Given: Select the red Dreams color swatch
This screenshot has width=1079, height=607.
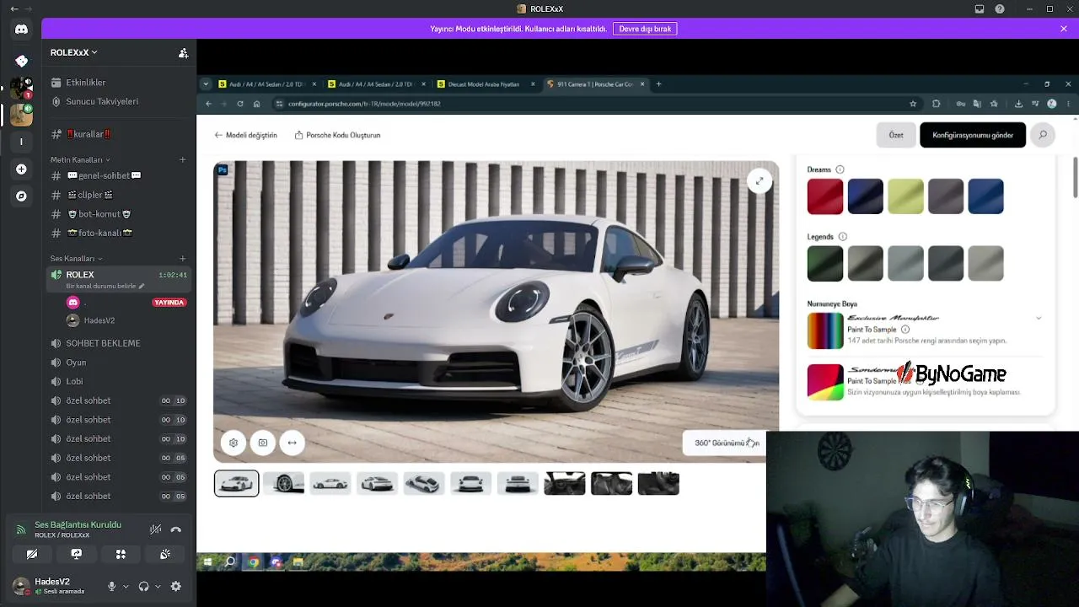Looking at the screenshot, I should point(825,196).
